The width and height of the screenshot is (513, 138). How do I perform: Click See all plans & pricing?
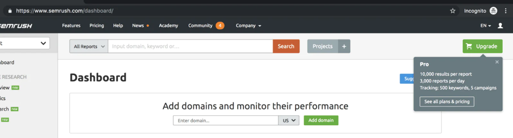click(x=447, y=102)
